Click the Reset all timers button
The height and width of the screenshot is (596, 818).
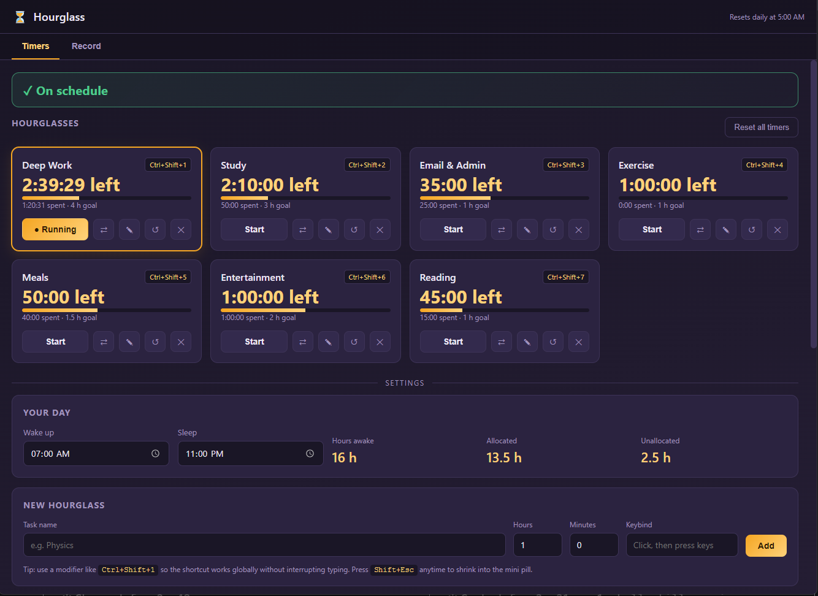click(x=761, y=127)
